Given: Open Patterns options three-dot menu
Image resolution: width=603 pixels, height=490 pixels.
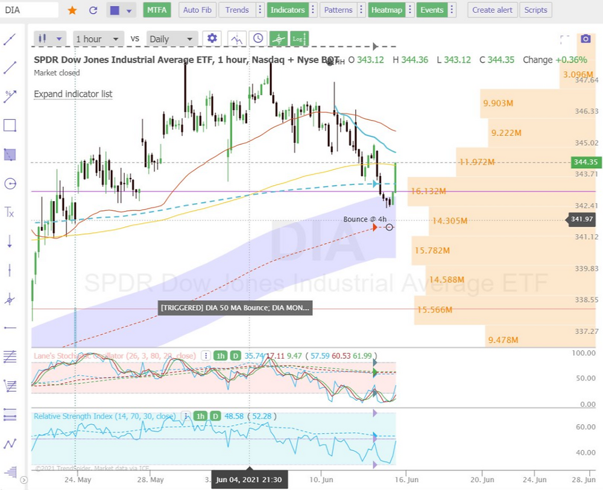Looking at the screenshot, I should [x=361, y=10].
